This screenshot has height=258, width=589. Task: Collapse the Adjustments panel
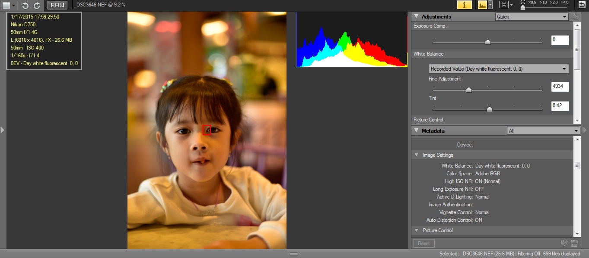[416, 16]
